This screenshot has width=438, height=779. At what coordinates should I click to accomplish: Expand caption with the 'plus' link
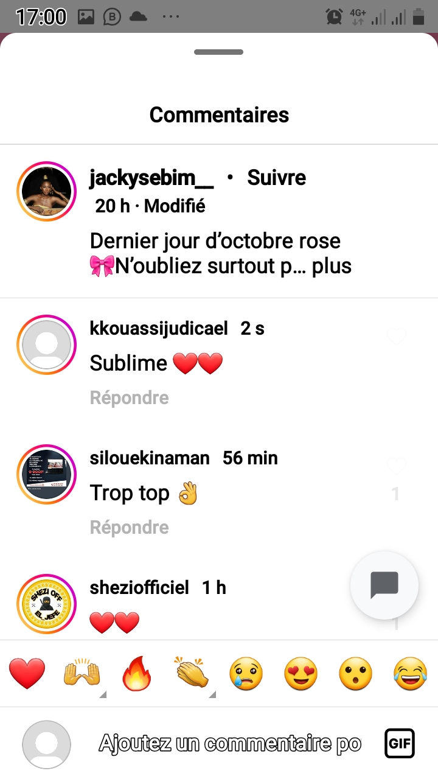(x=332, y=267)
